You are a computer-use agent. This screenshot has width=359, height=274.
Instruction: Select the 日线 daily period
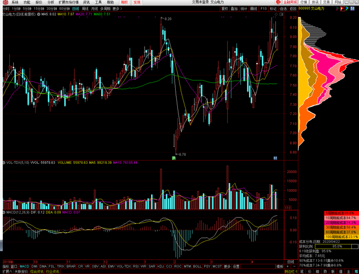(x=76, y=9)
